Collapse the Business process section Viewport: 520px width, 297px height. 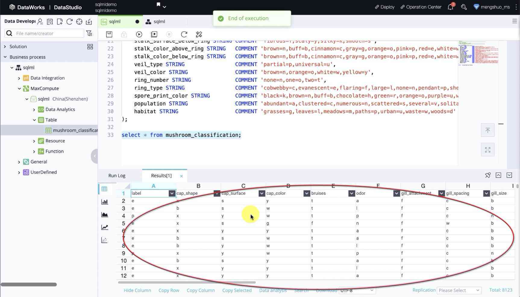point(5,57)
